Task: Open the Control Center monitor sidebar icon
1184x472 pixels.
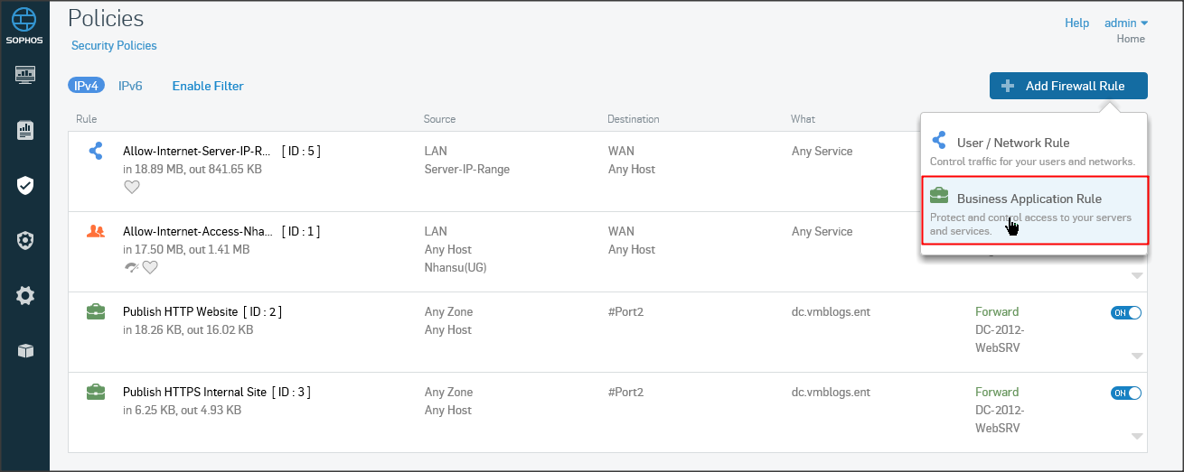Action: point(25,74)
